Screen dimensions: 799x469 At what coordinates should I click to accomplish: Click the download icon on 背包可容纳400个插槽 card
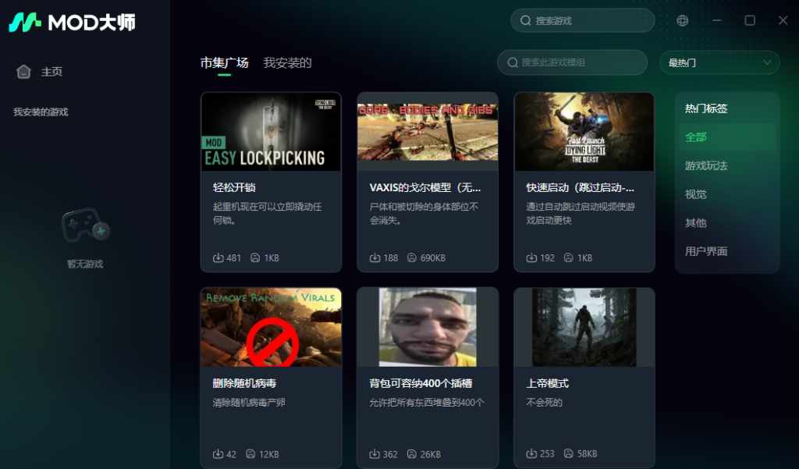point(375,453)
